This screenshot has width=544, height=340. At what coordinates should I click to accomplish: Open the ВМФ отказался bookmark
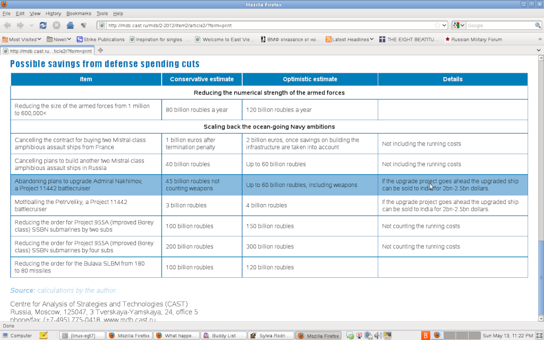291,39
